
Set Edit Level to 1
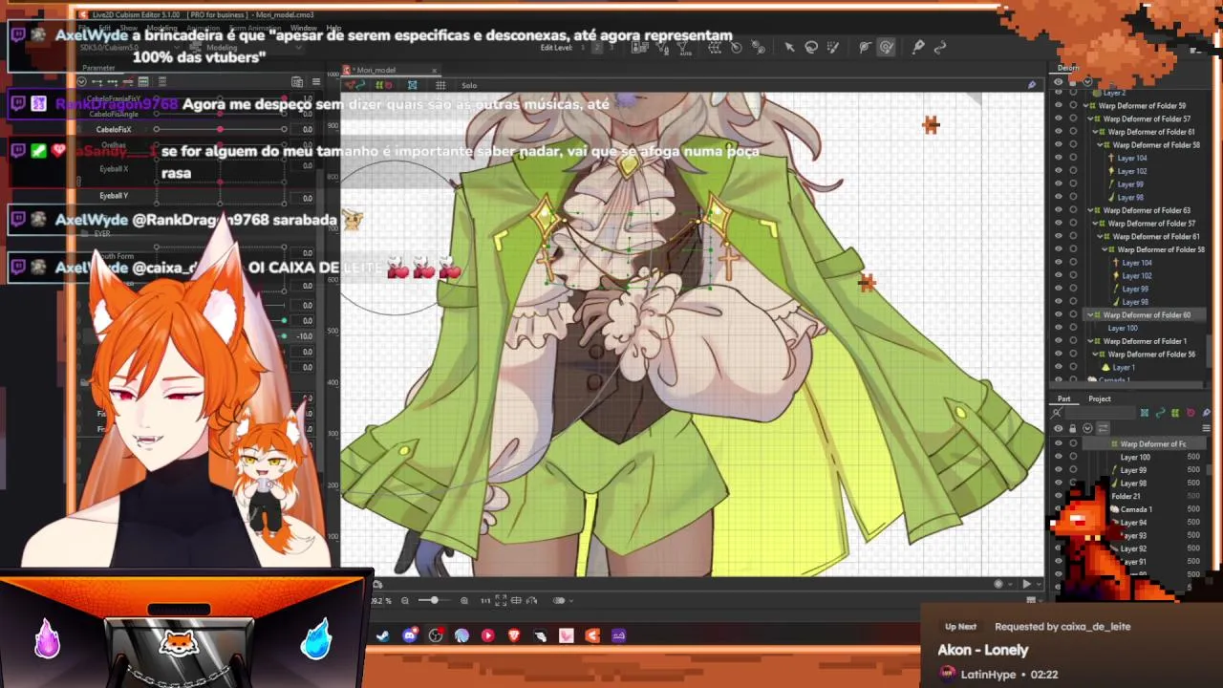[x=585, y=47]
